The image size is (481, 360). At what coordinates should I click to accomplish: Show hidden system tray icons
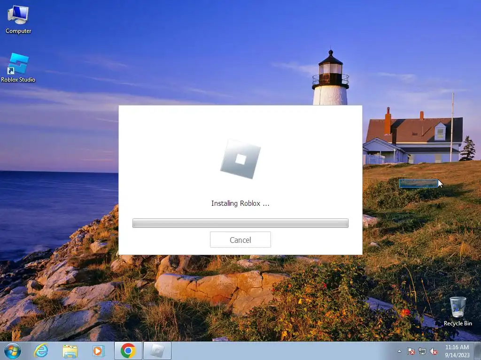click(x=399, y=351)
